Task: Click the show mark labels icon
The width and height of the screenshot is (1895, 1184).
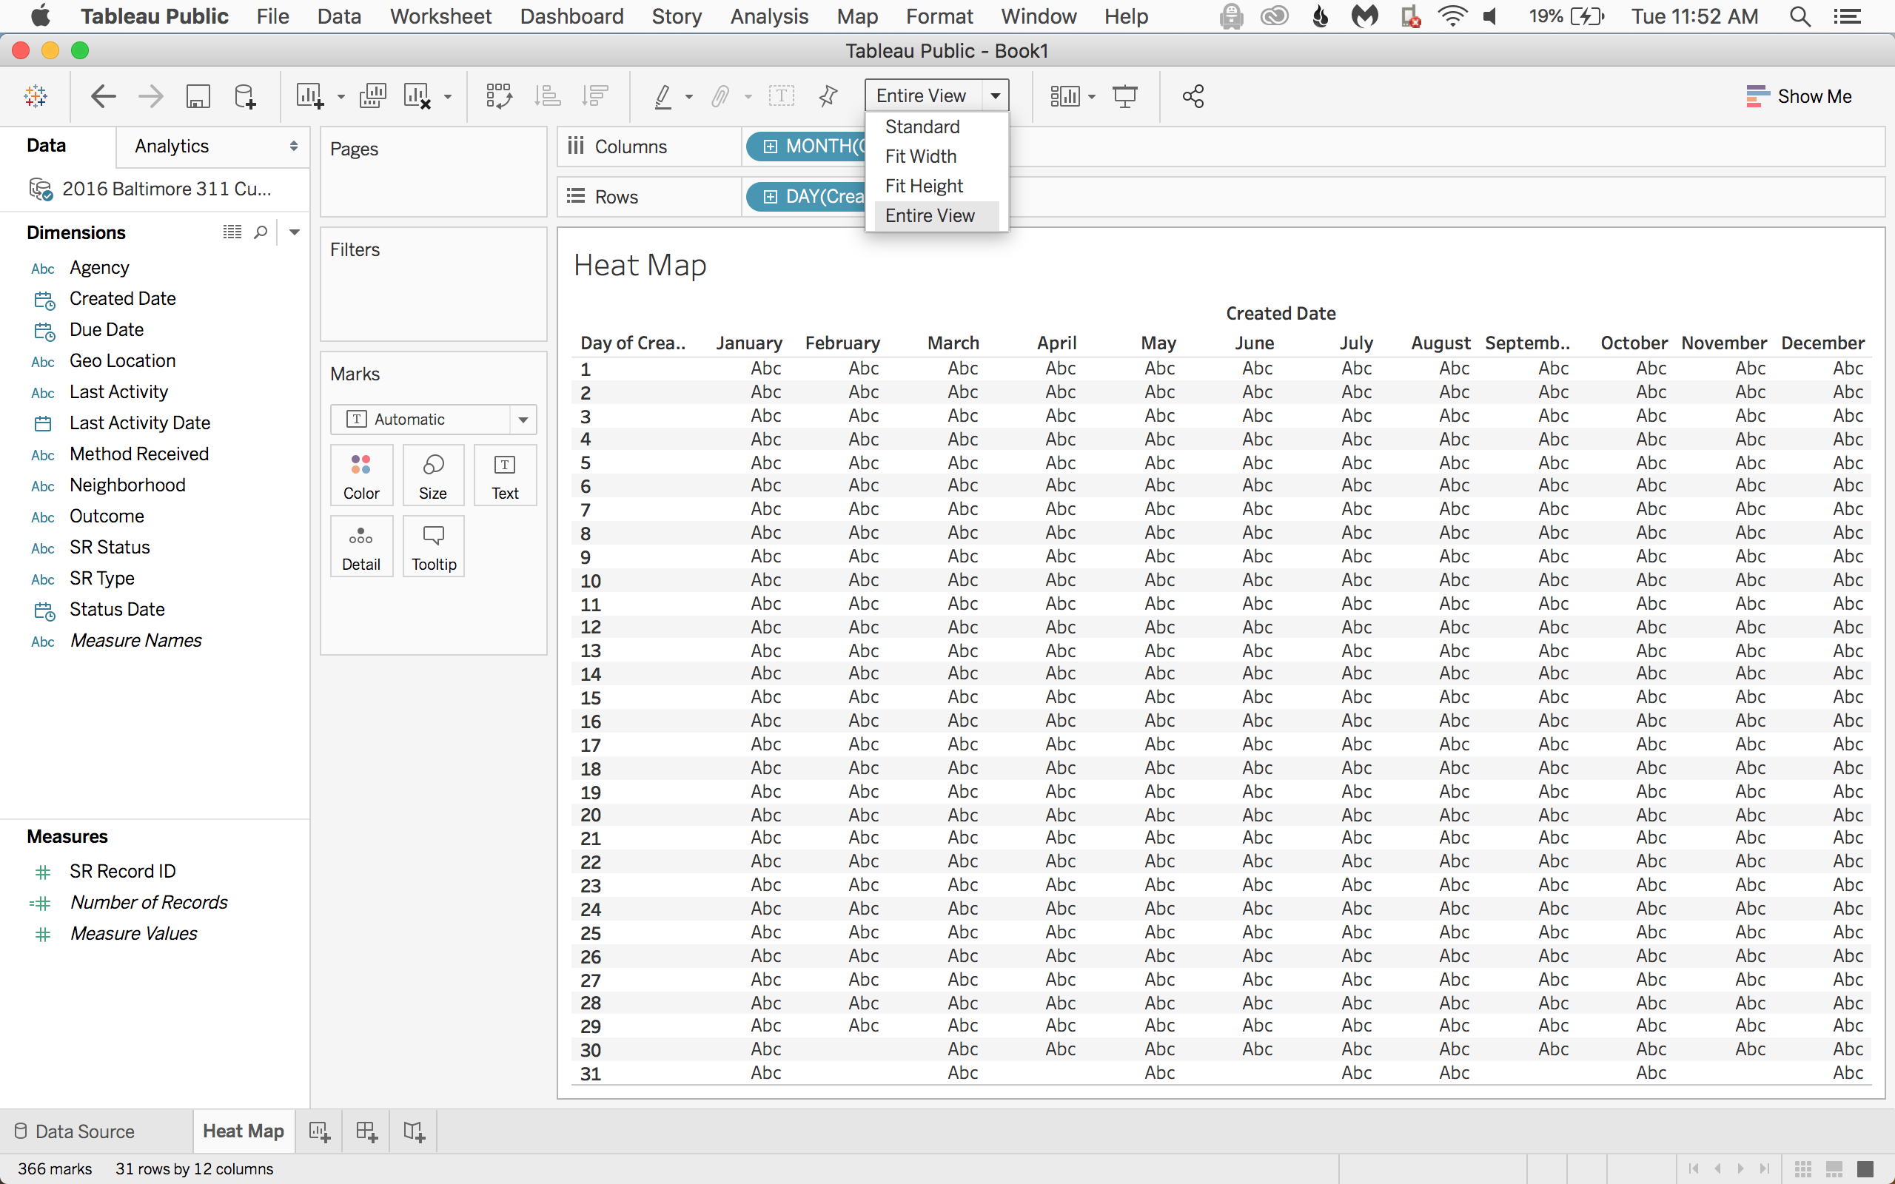Action: (x=781, y=96)
